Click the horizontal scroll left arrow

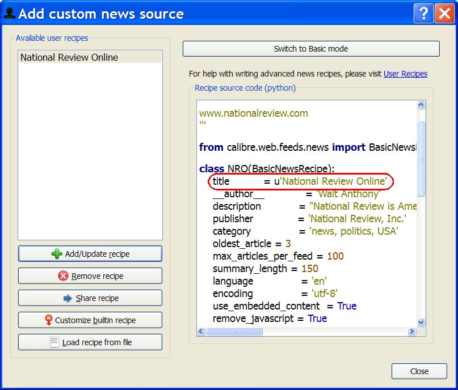pyautogui.click(x=201, y=332)
